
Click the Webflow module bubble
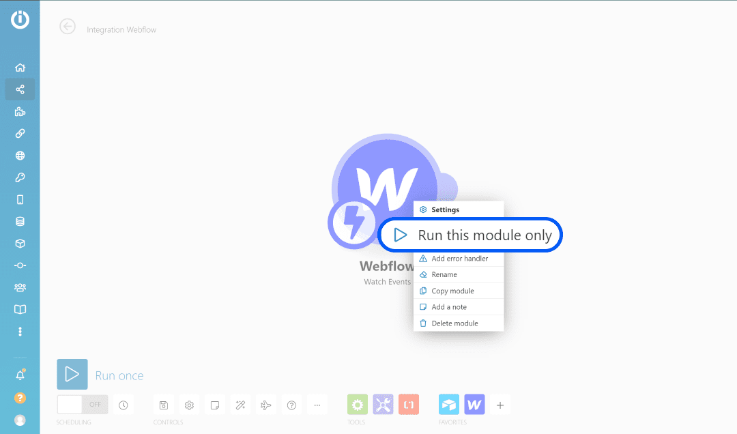click(x=388, y=188)
